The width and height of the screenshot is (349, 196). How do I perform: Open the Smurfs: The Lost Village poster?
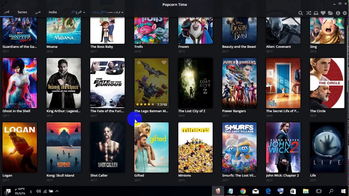239,148
